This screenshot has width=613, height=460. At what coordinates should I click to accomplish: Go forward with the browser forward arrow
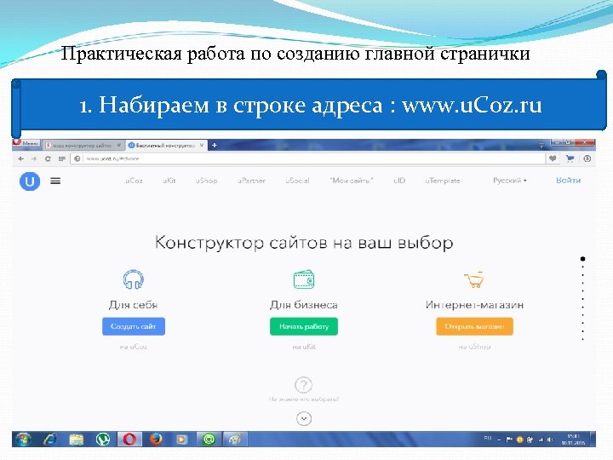coord(34,158)
